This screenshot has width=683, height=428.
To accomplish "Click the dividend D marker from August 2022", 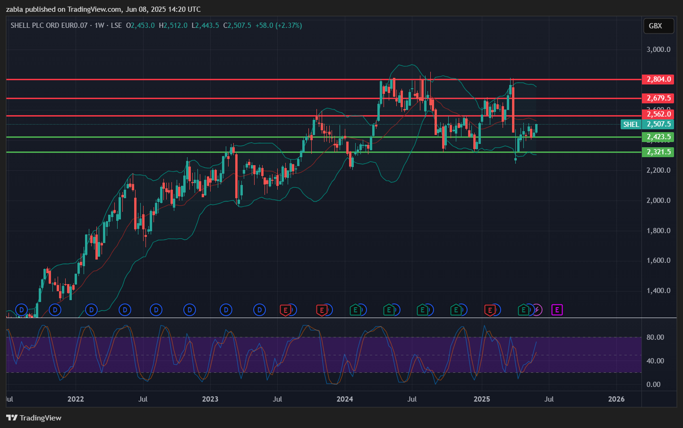I will [156, 310].
